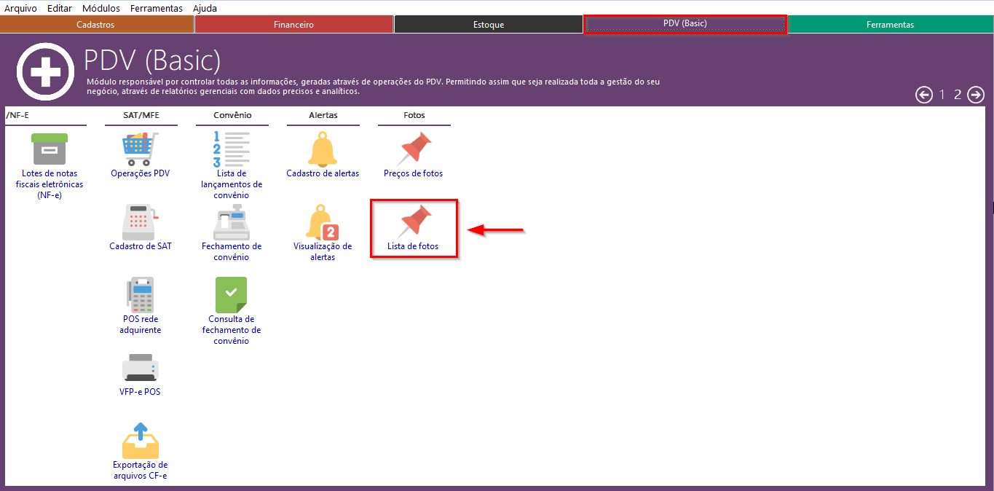Open Lista de lançamentos de convênio icon

(232, 149)
